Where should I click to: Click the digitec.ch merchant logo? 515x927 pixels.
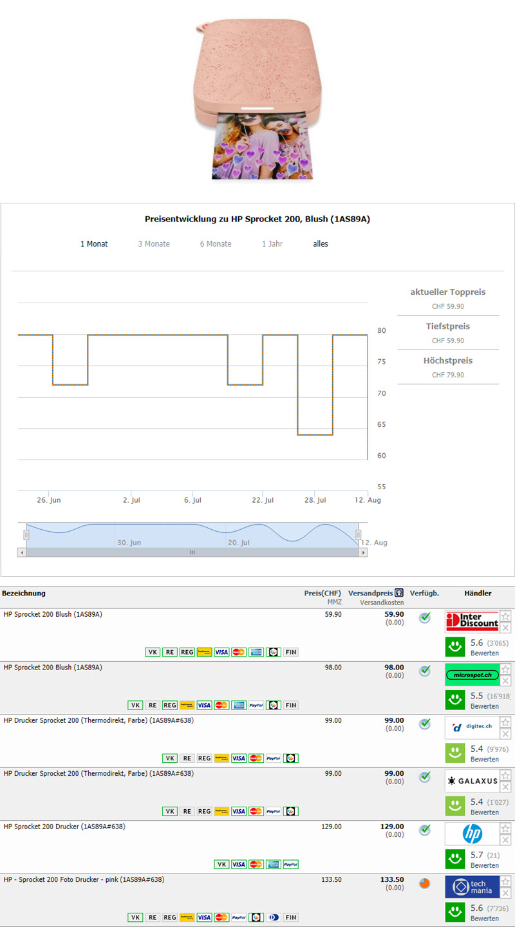(x=472, y=728)
